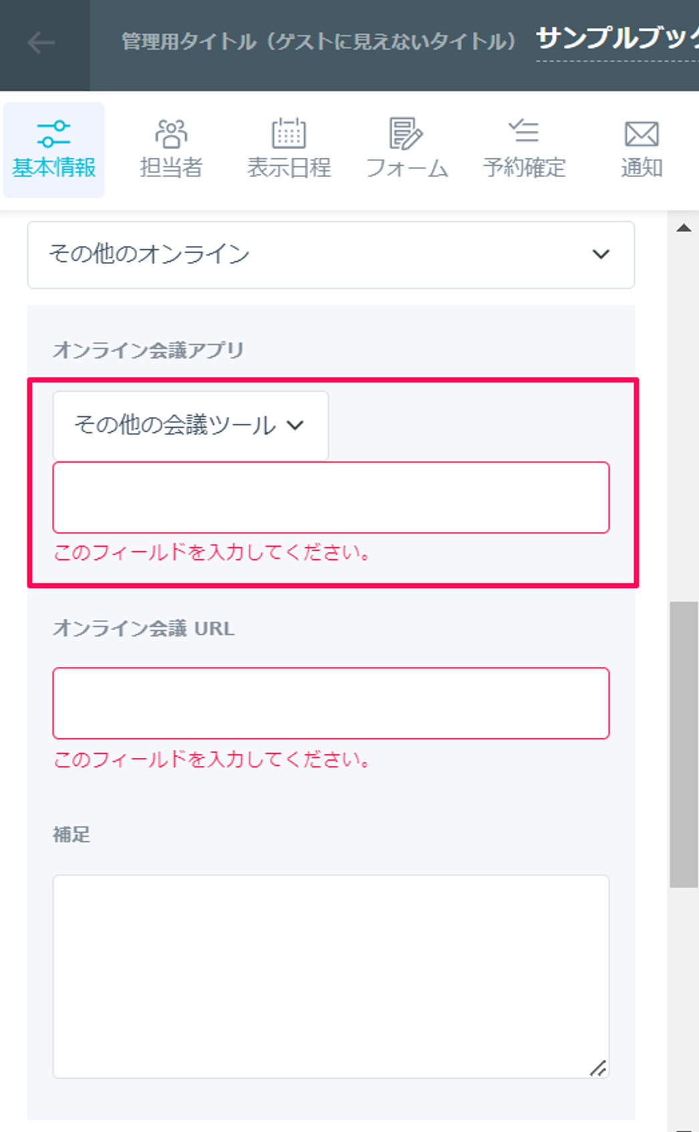The width and height of the screenshot is (699, 1132).
Task: Open the 担当者 people icon
Action: [x=171, y=134]
